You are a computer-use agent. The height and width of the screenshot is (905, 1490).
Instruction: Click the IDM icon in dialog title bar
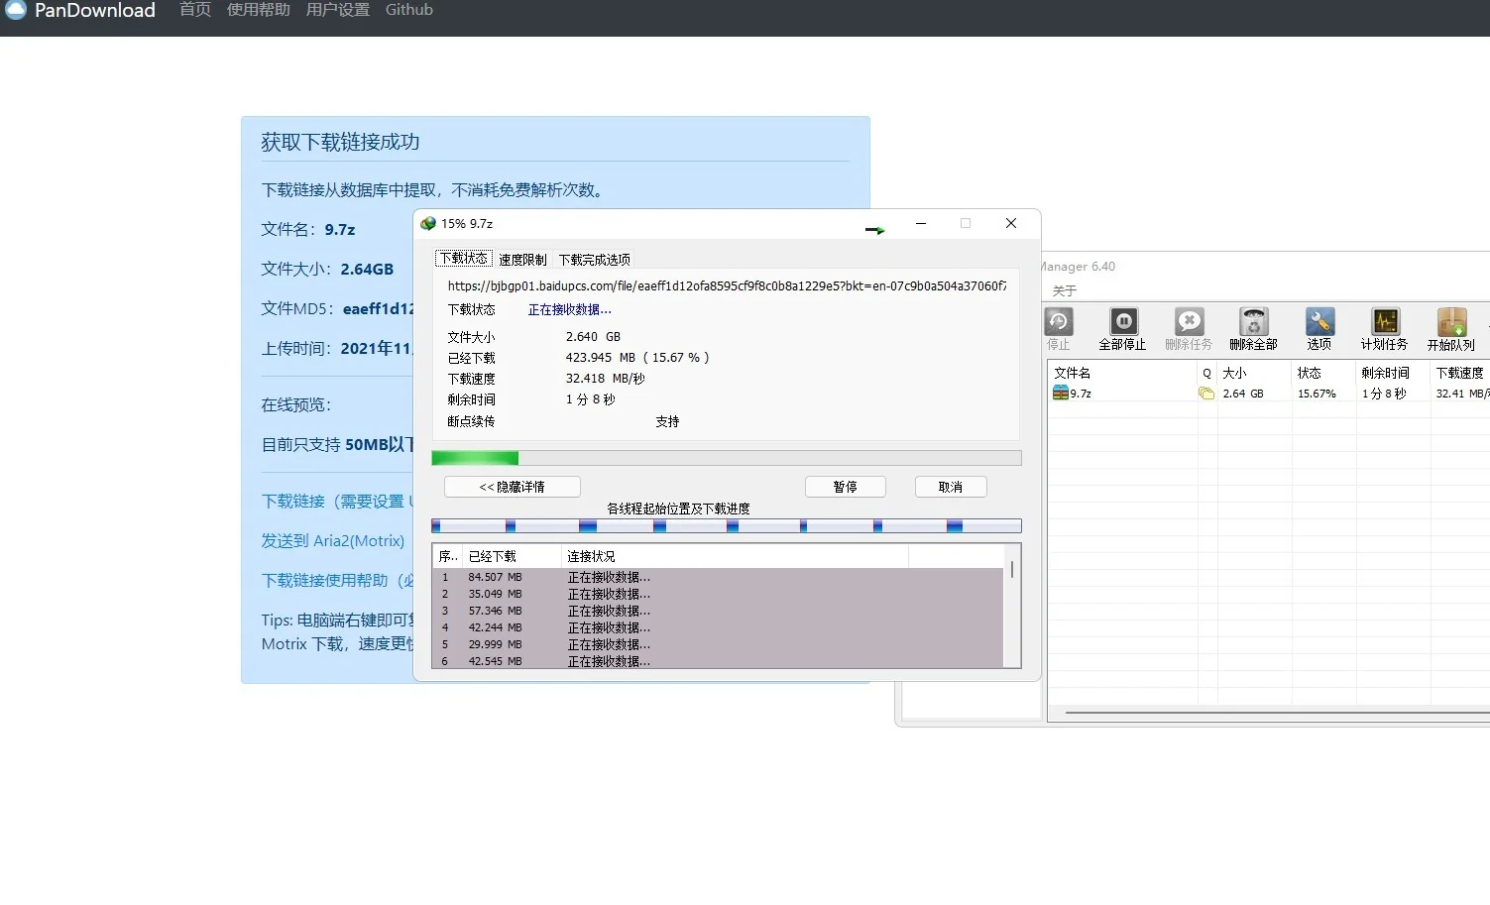pos(428,224)
